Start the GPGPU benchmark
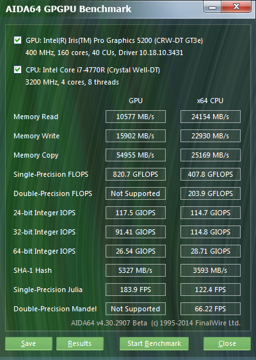 tap(154, 343)
